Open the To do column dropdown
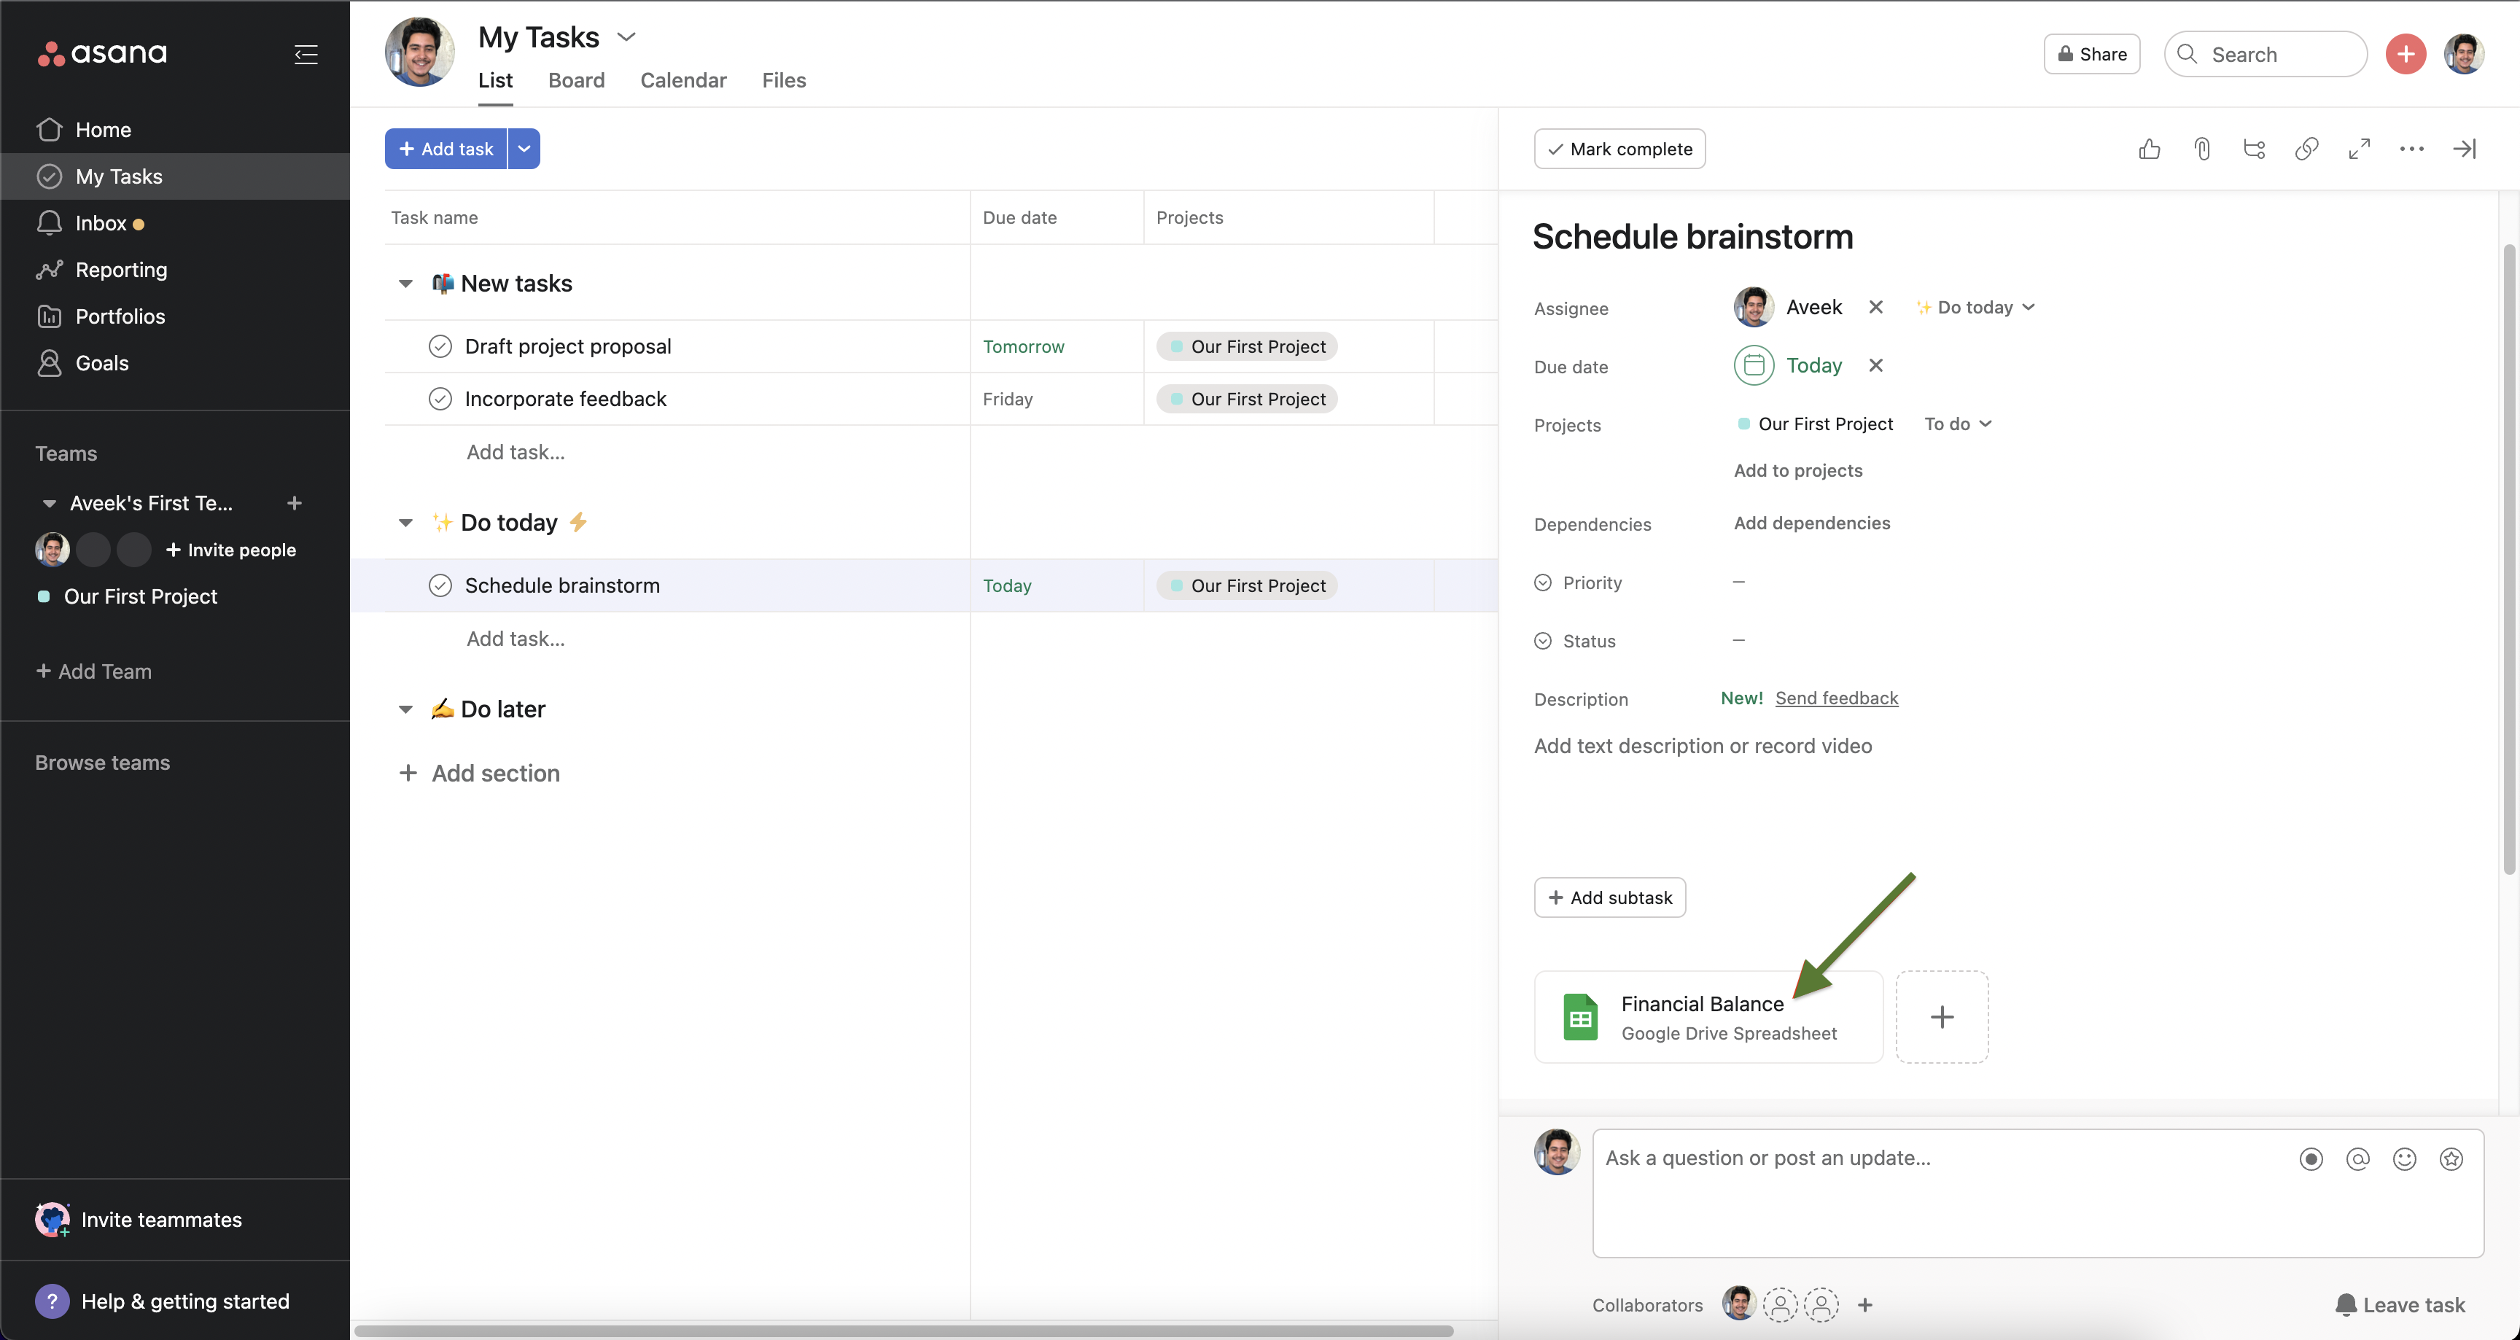The width and height of the screenshot is (2520, 1340). 1958,424
